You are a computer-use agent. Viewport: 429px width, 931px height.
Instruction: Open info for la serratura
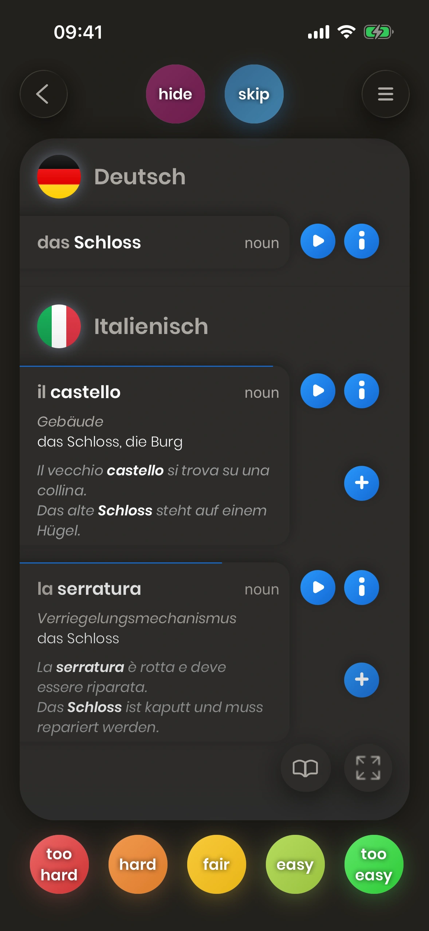361,588
